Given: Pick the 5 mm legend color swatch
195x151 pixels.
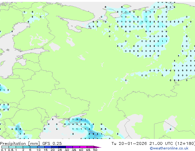Looking at the screenshot, I should [34, 147].
